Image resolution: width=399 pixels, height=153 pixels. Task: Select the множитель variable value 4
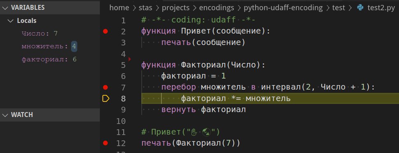[x=74, y=46]
